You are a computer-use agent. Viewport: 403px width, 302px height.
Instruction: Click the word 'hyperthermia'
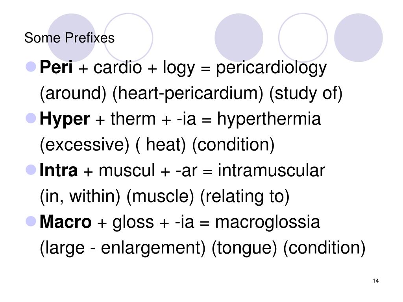tap(269, 120)
